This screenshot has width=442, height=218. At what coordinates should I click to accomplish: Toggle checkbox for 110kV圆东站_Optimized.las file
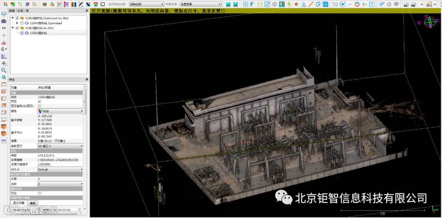pyautogui.click(x=17, y=18)
